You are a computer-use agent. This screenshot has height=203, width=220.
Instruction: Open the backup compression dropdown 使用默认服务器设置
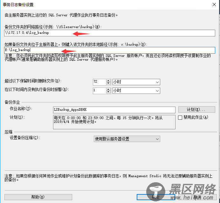point(127,139)
